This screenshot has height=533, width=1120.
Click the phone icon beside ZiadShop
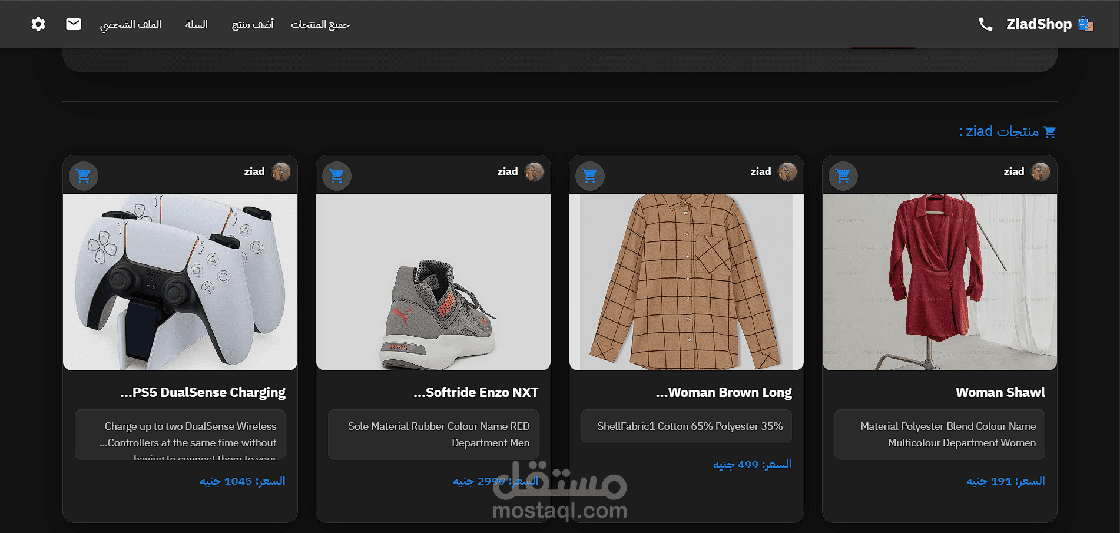986,24
